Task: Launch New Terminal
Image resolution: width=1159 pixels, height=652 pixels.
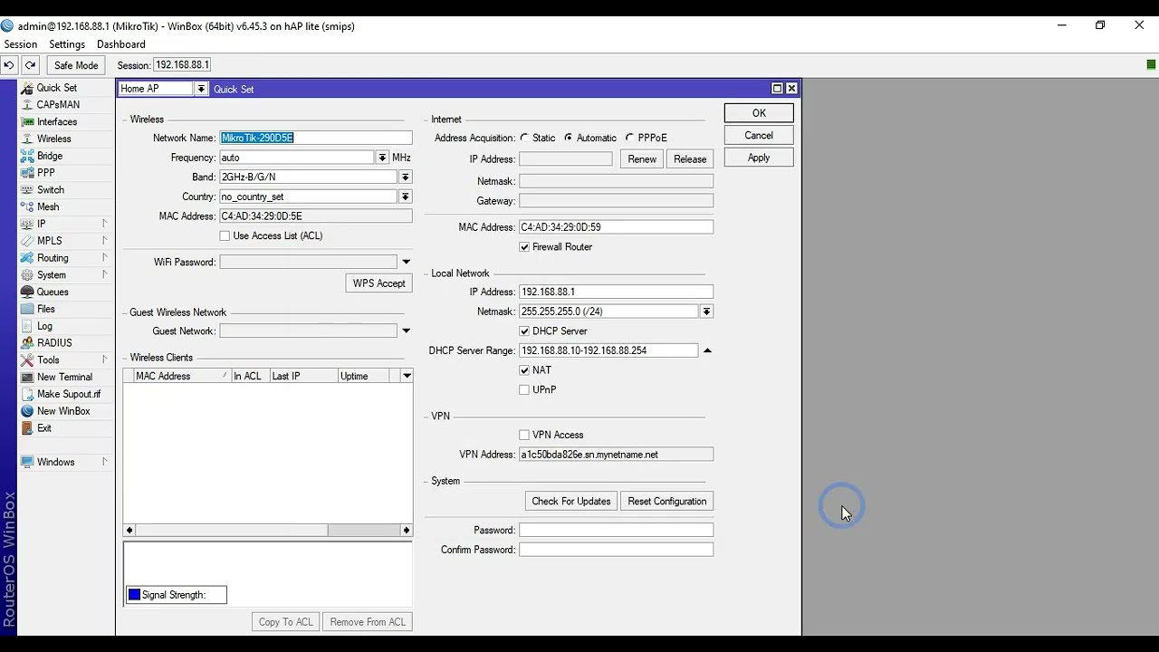Action: (x=64, y=377)
